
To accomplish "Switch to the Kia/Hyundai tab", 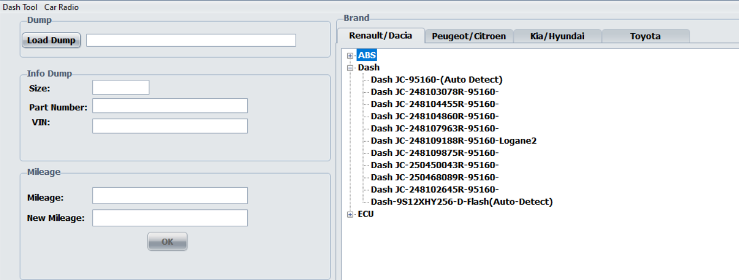I will [x=557, y=36].
